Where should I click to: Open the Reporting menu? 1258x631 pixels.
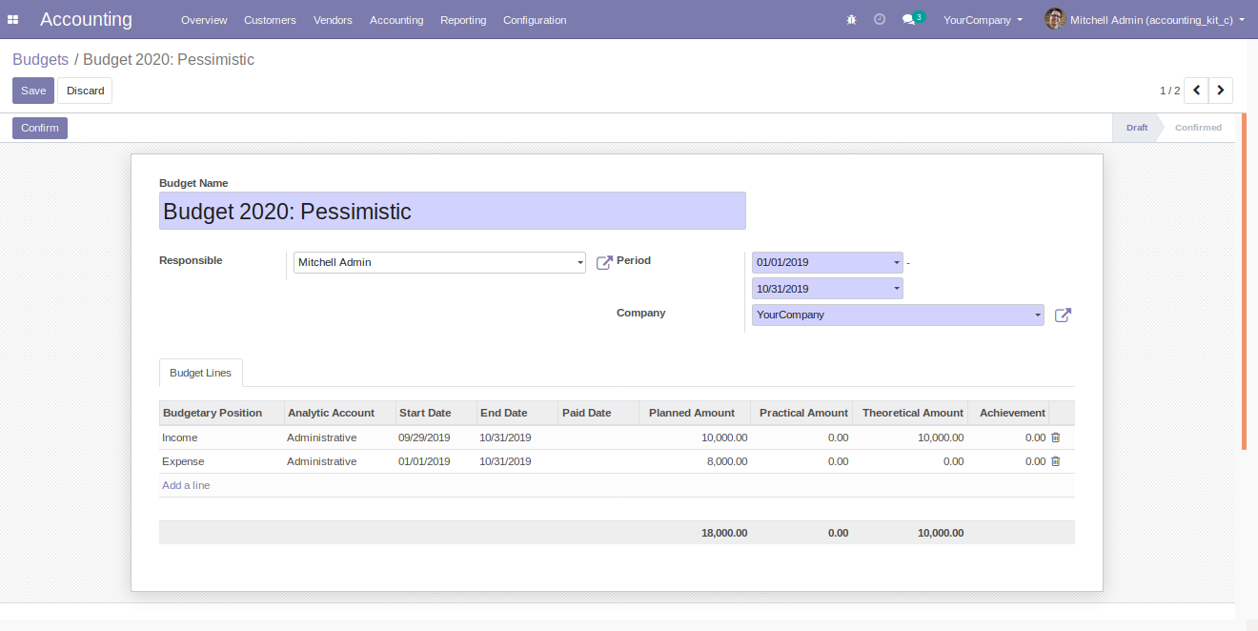(463, 20)
